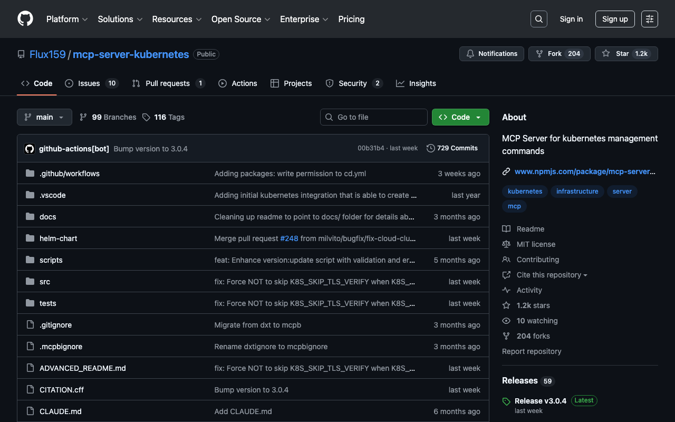Image resolution: width=675 pixels, height=422 pixels.
Task: Click the GitHub logo icon
Action: (25, 19)
